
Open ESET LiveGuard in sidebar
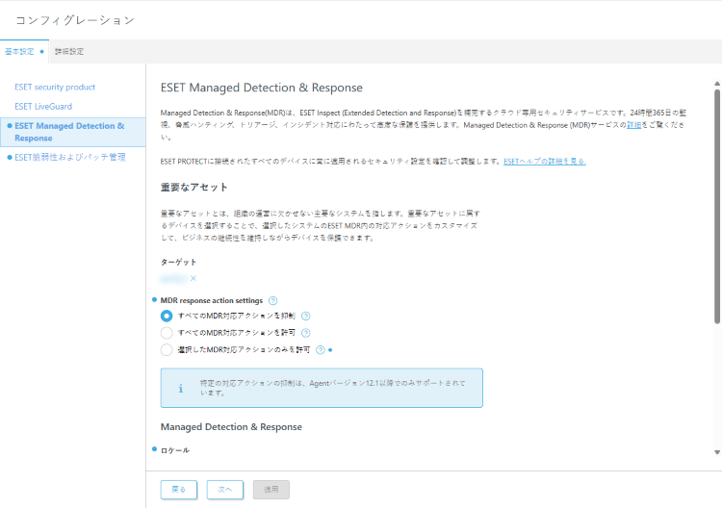click(x=43, y=107)
